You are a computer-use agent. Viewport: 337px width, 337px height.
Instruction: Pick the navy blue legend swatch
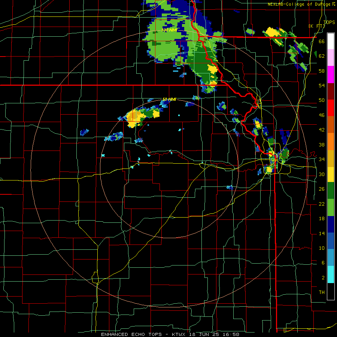331,224
